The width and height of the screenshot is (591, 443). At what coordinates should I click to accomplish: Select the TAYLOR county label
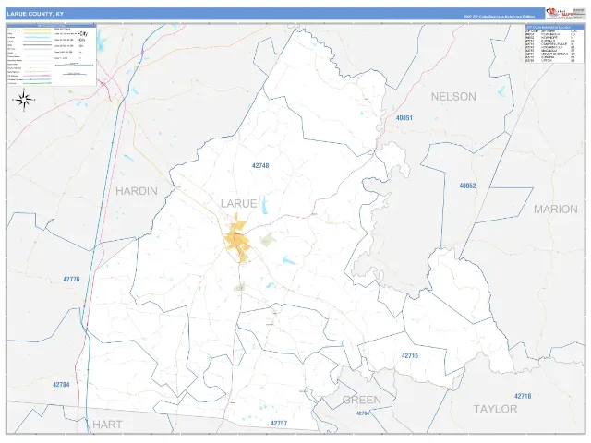[x=495, y=409]
